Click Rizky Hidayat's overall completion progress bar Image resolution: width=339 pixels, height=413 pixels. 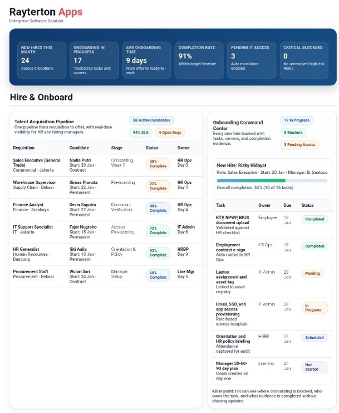(272, 181)
